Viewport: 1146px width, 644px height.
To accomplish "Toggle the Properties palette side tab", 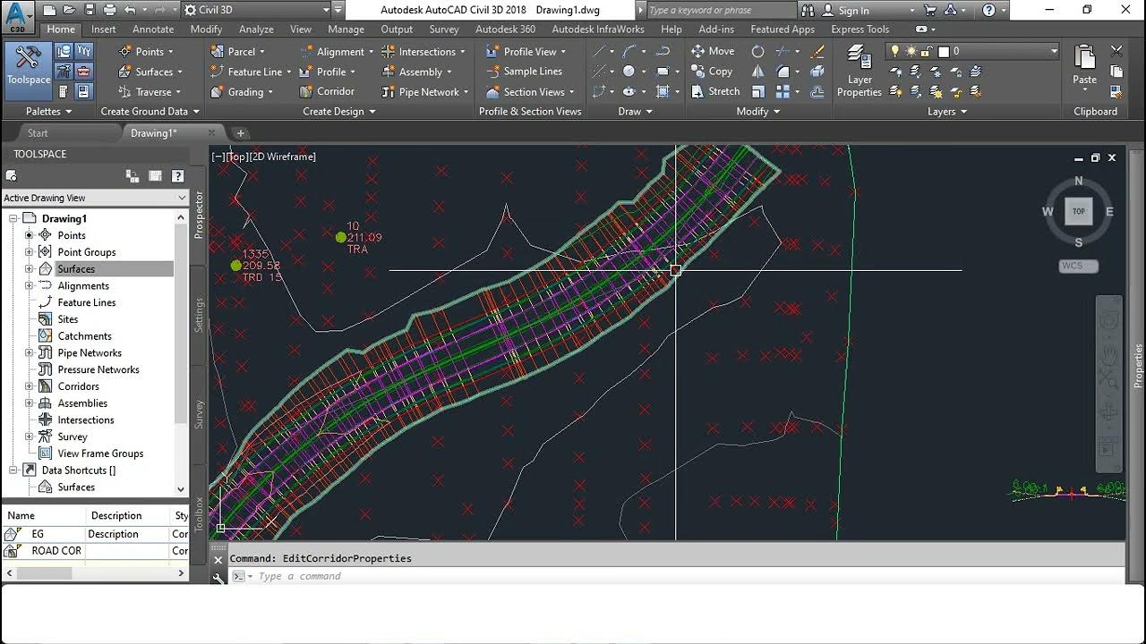I will 1138,365.
